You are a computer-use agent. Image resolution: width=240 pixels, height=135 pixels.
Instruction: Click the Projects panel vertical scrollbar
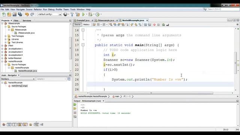pyautogui.click(x=70, y=48)
